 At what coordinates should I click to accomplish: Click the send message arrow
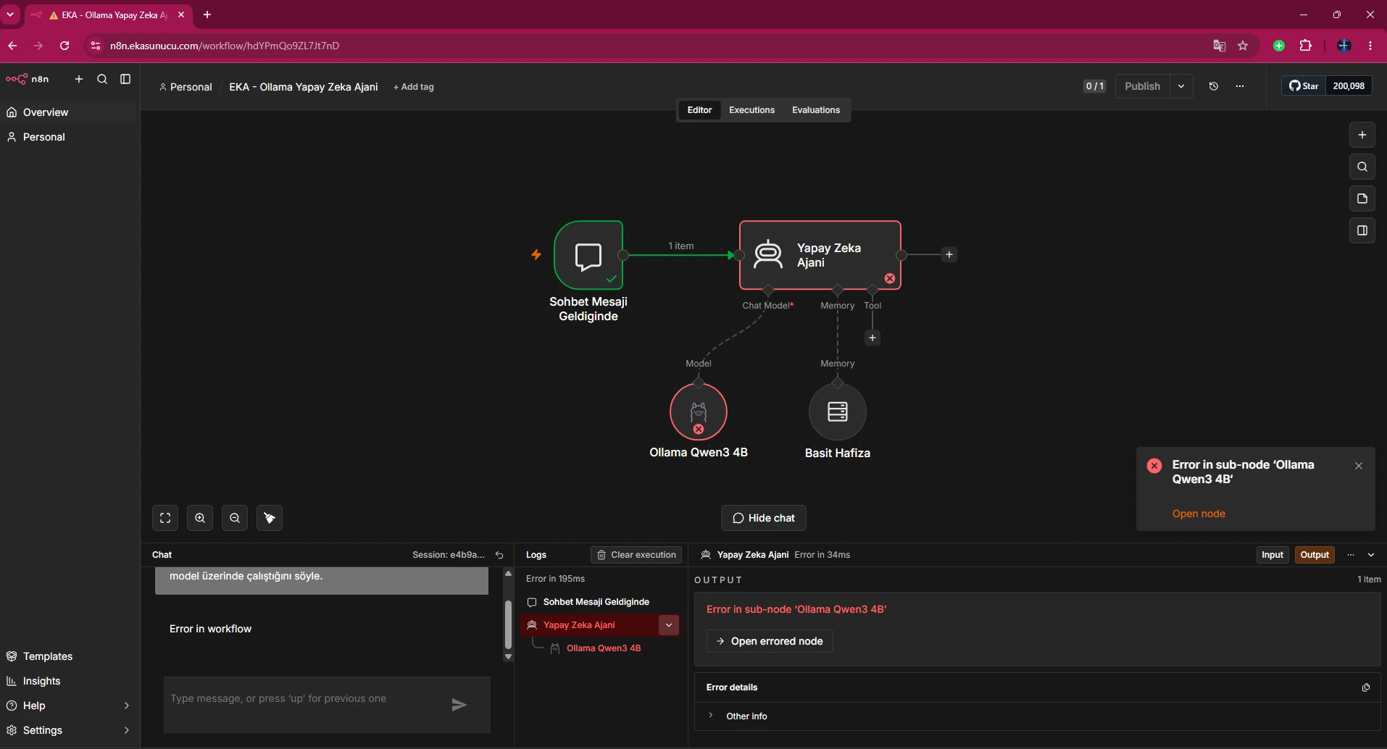pos(459,705)
